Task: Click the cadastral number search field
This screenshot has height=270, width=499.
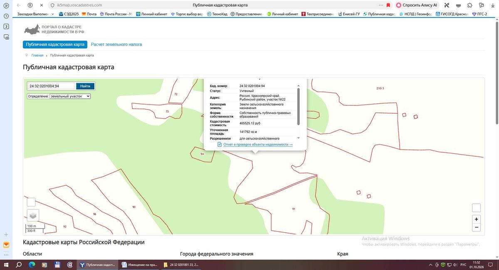Action: coord(51,86)
